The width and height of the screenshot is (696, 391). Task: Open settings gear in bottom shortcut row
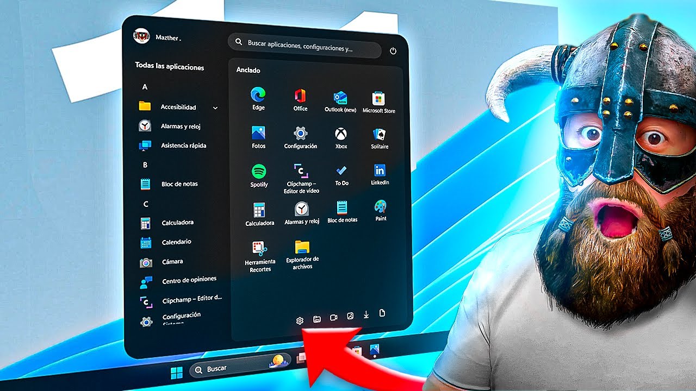300,320
